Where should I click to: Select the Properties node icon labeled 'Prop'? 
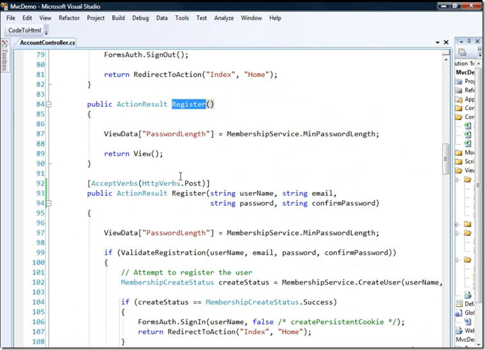click(x=459, y=81)
